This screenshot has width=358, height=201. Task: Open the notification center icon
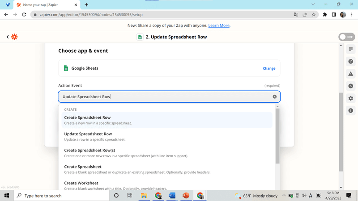(349, 196)
